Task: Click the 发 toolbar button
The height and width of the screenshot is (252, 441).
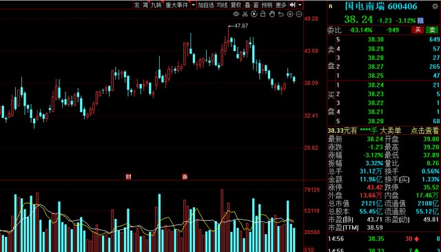Action: [x=136, y=5]
